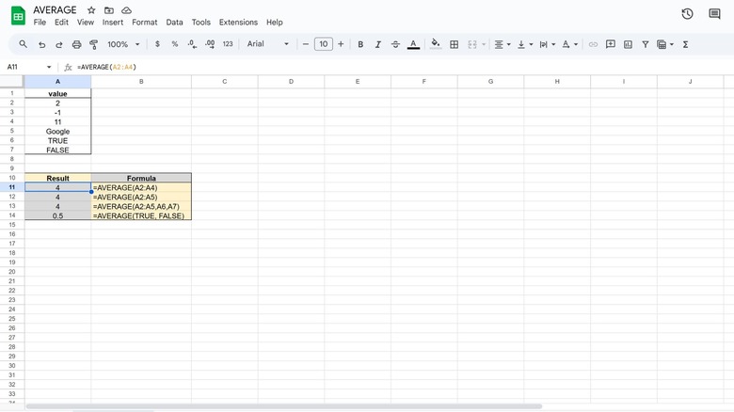The height and width of the screenshot is (412, 734).
Task: Open the Help menu
Action: tap(275, 22)
